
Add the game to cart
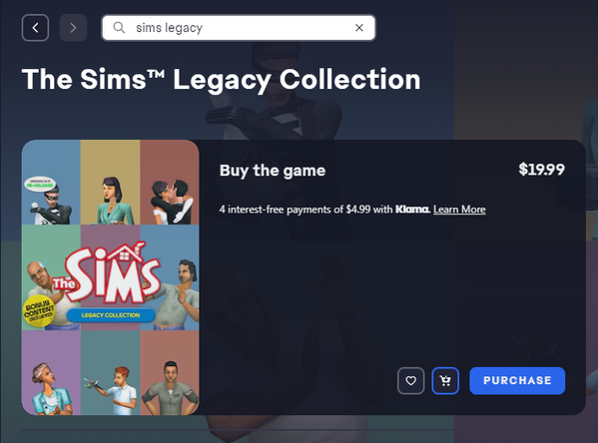445,380
